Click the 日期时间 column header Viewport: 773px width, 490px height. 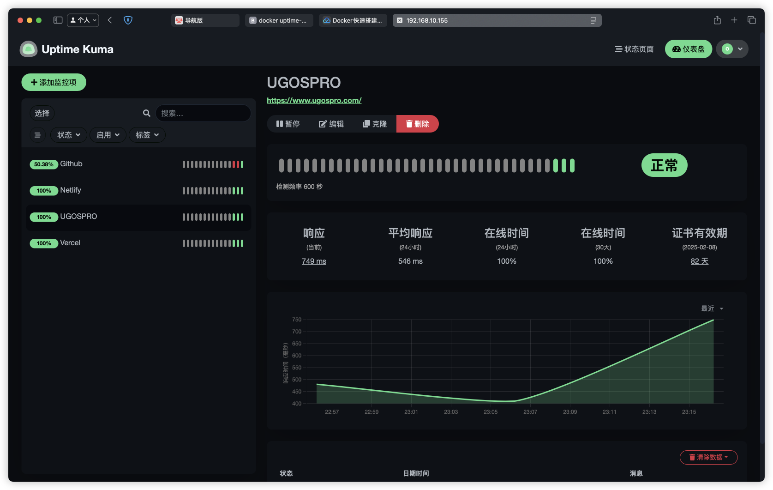(416, 473)
